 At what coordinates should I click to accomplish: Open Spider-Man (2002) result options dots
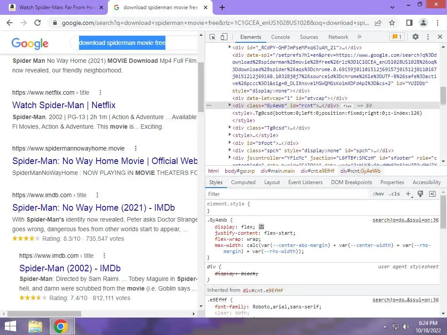click(x=104, y=256)
